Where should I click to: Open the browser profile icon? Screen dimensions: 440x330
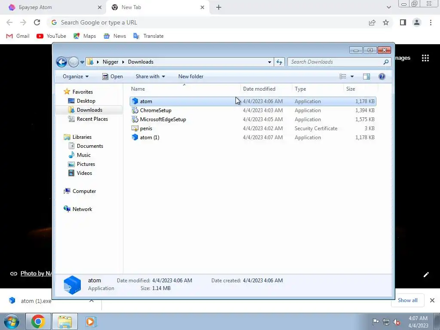click(417, 22)
